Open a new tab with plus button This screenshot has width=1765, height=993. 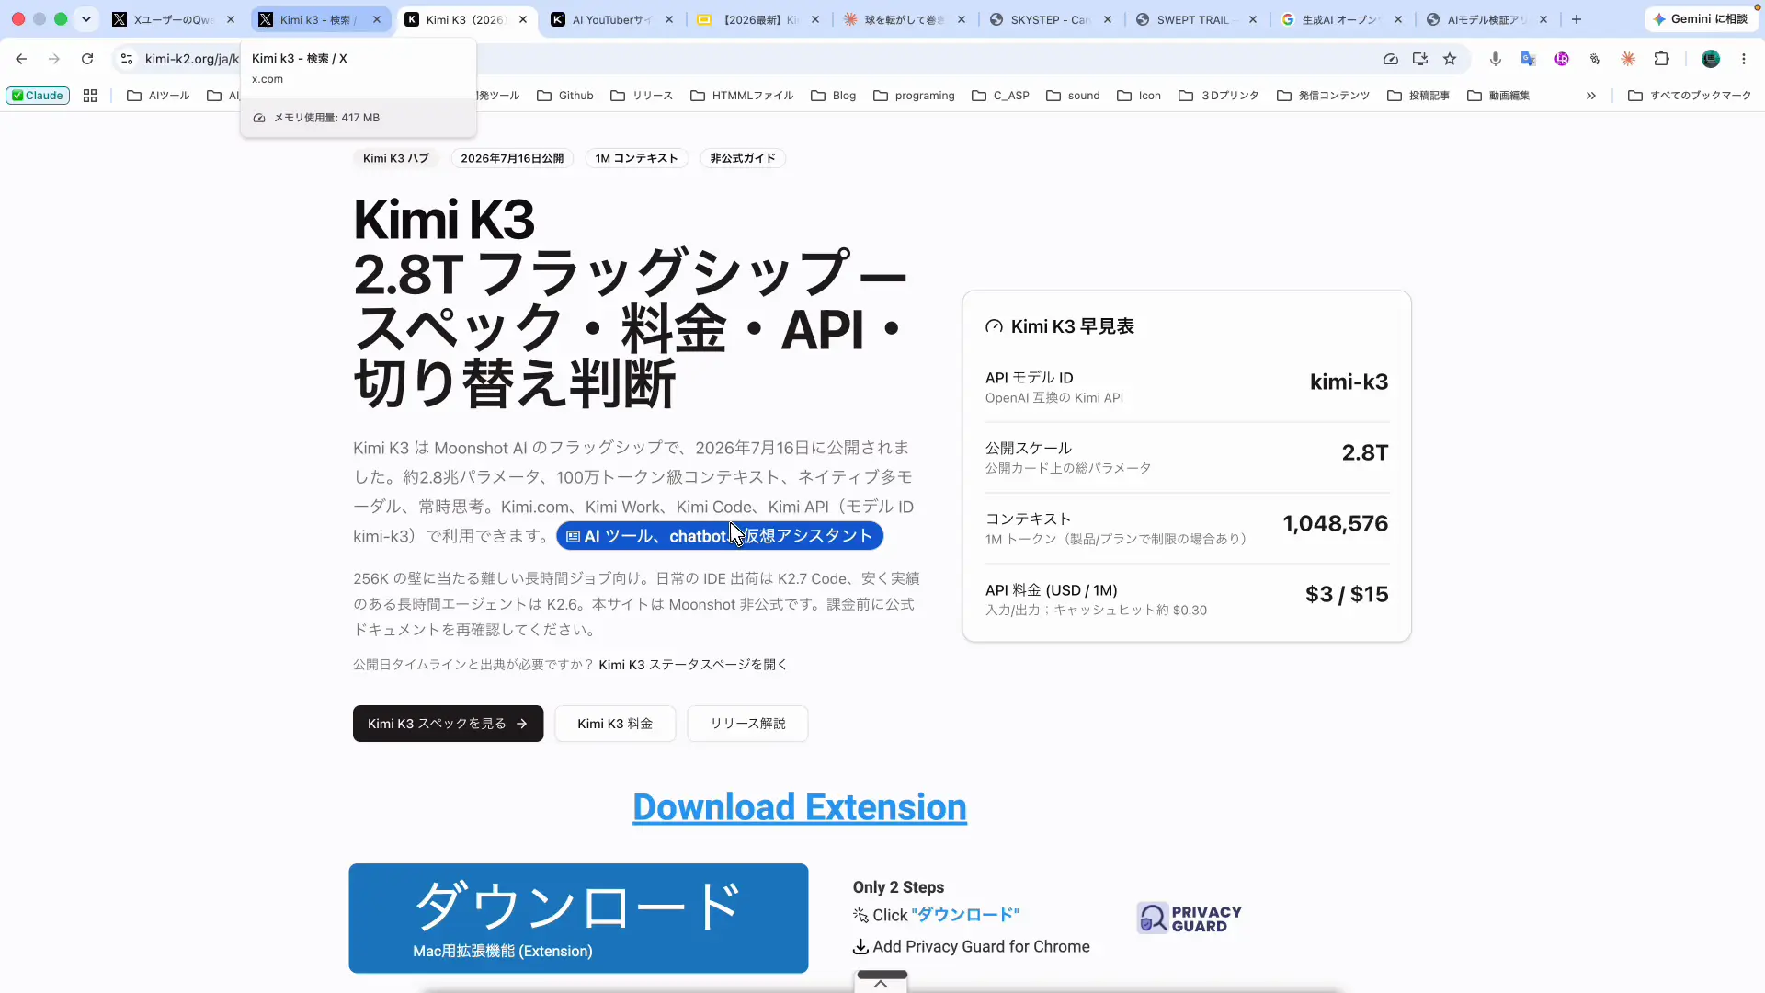[1577, 19]
